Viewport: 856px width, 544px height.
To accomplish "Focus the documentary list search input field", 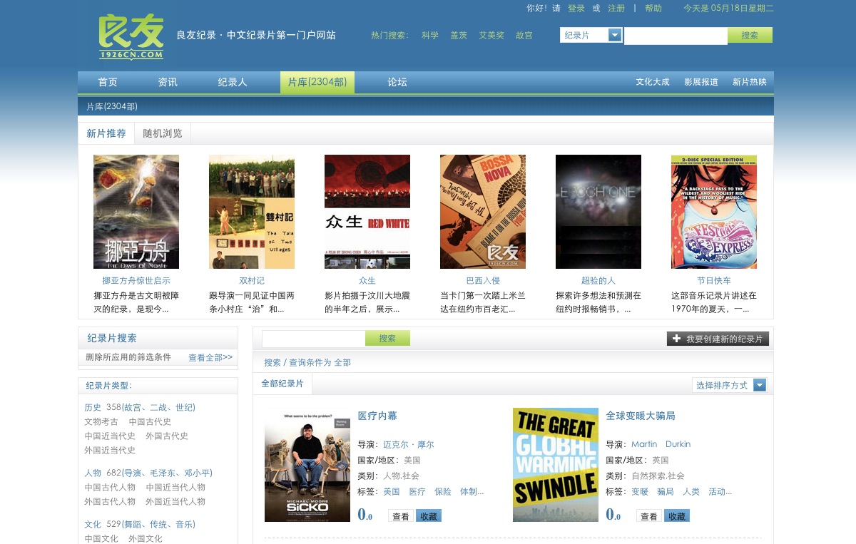I will [313, 339].
